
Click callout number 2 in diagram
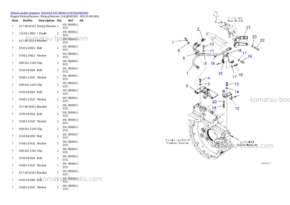(198, 29)
